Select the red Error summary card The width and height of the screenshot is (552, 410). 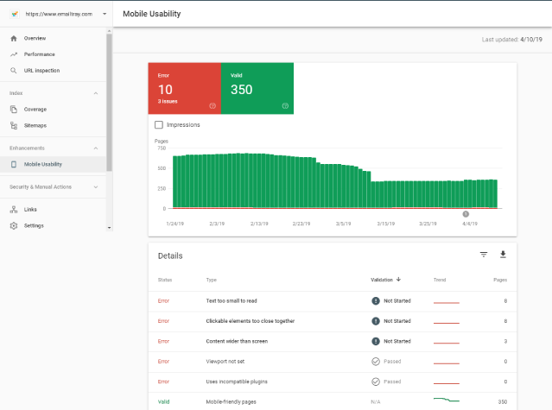pos(184,87)
